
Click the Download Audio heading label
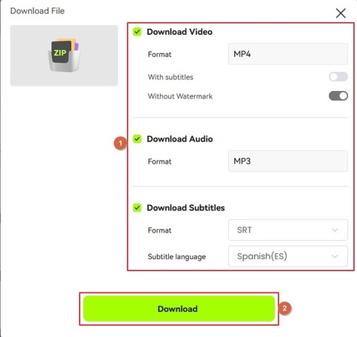pyautogui.click(x=180, y=139)
